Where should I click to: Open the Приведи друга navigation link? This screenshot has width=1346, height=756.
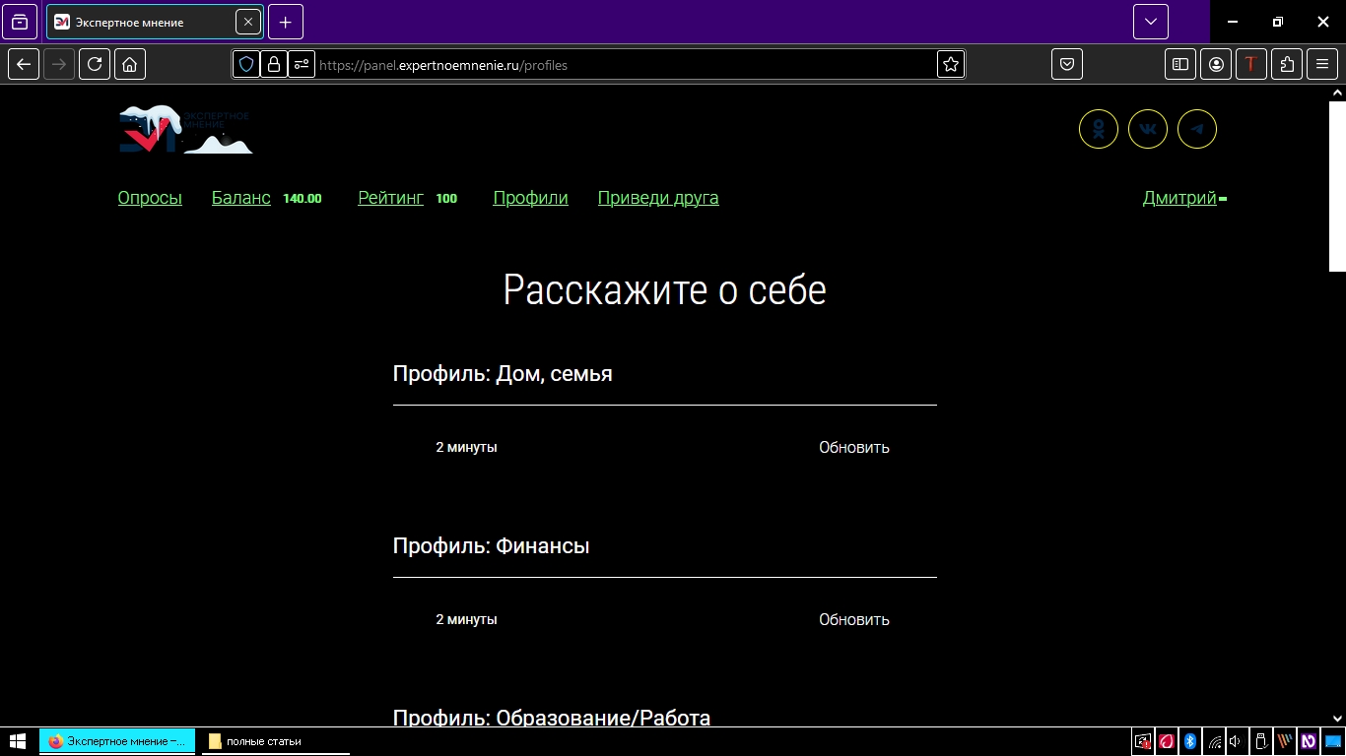(658, 198)
